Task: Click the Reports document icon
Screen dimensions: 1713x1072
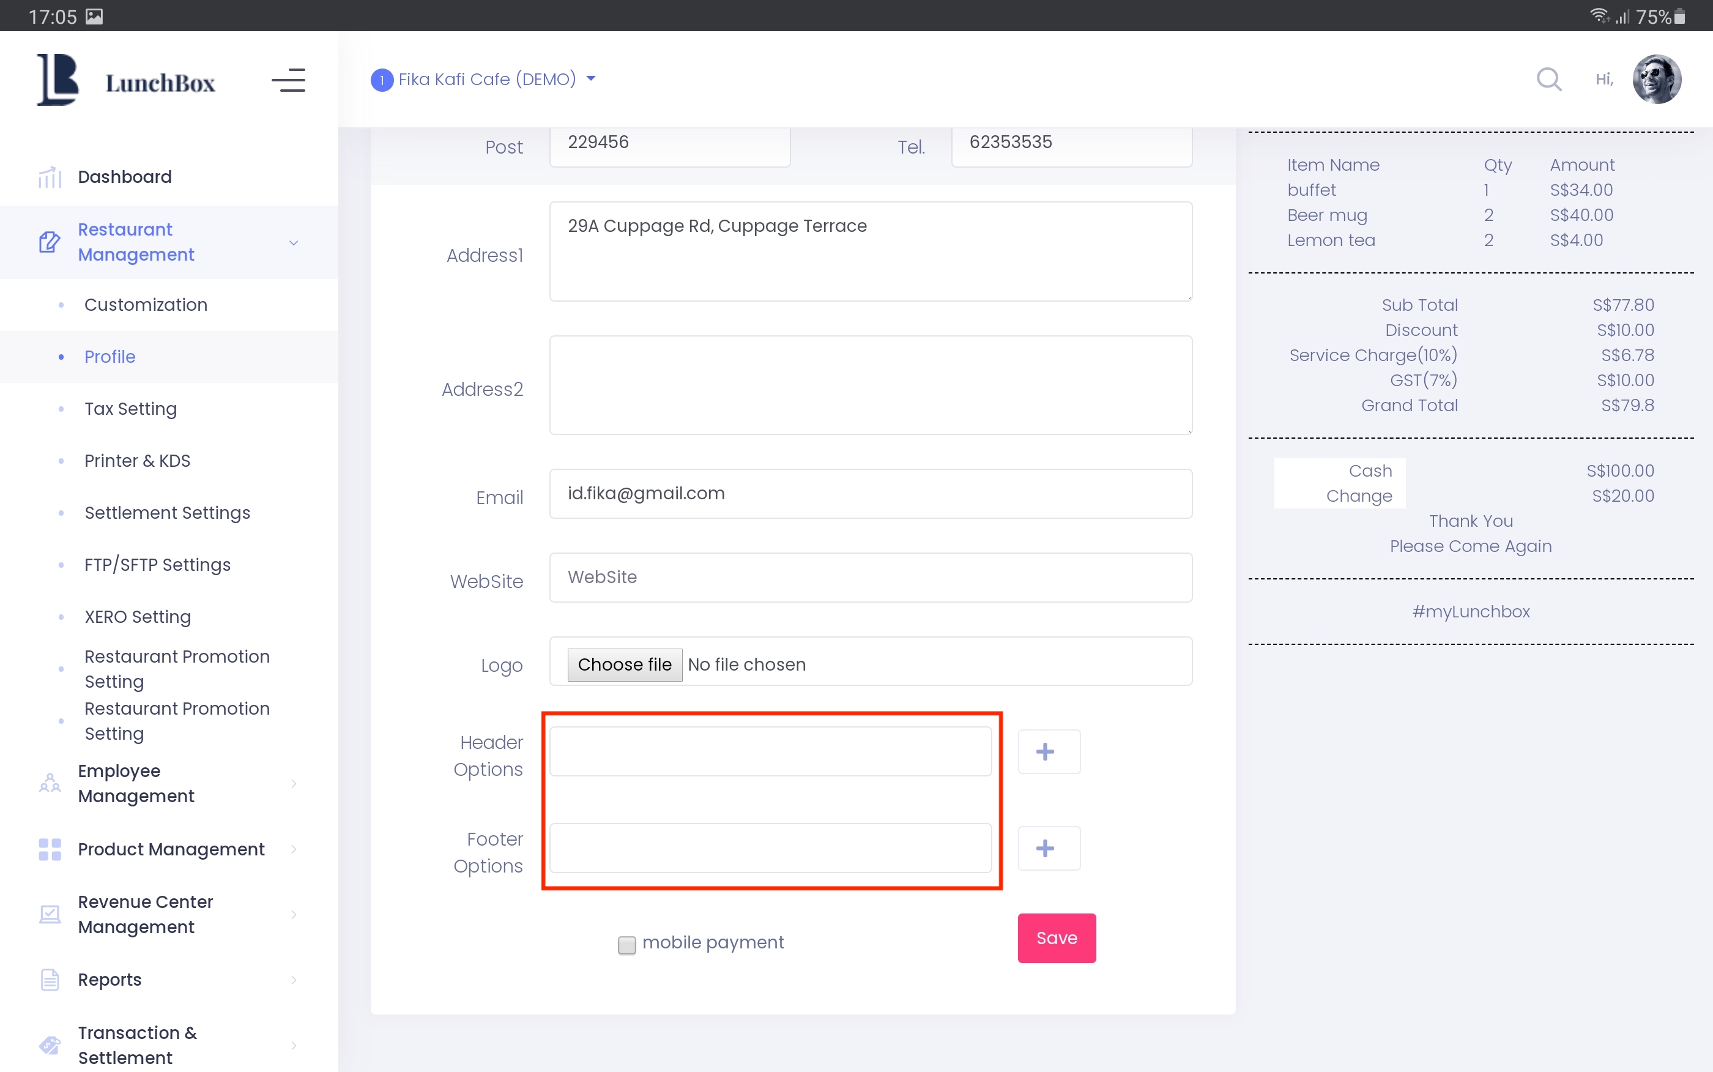Action: click(50, 980)
